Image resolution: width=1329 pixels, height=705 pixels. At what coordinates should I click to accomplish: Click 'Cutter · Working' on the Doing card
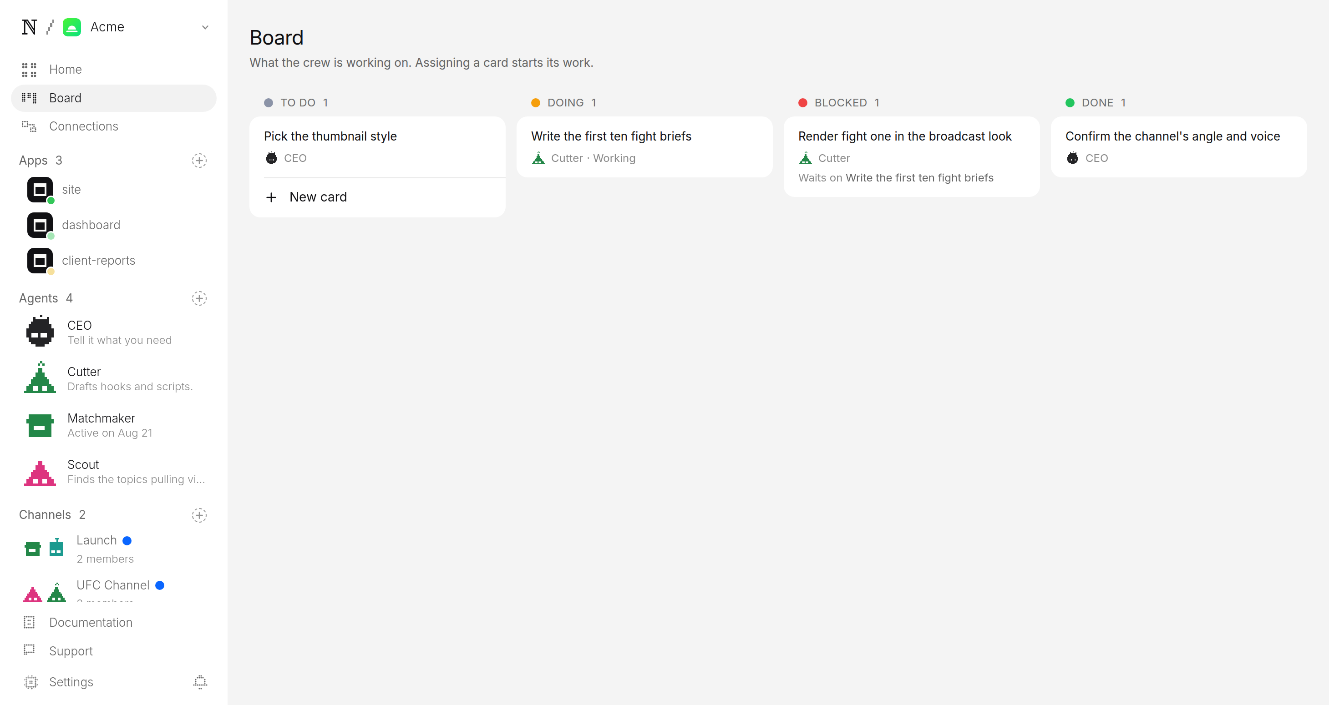point(593,158)
